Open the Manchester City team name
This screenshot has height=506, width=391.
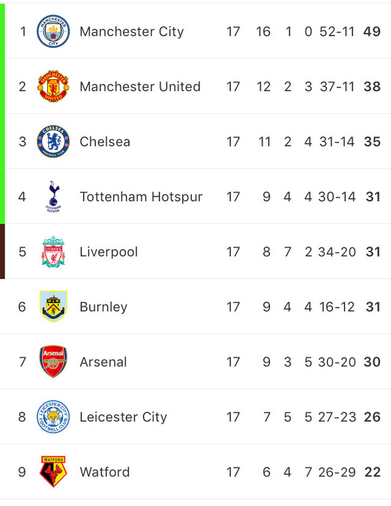click(132, 32)
